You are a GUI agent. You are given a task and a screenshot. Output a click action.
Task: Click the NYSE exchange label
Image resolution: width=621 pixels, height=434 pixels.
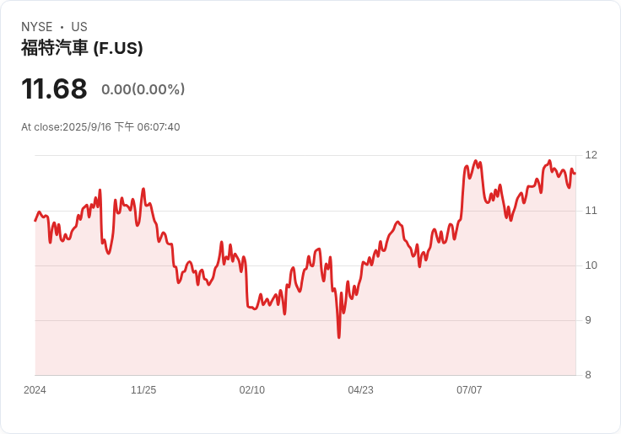point(37,27)
